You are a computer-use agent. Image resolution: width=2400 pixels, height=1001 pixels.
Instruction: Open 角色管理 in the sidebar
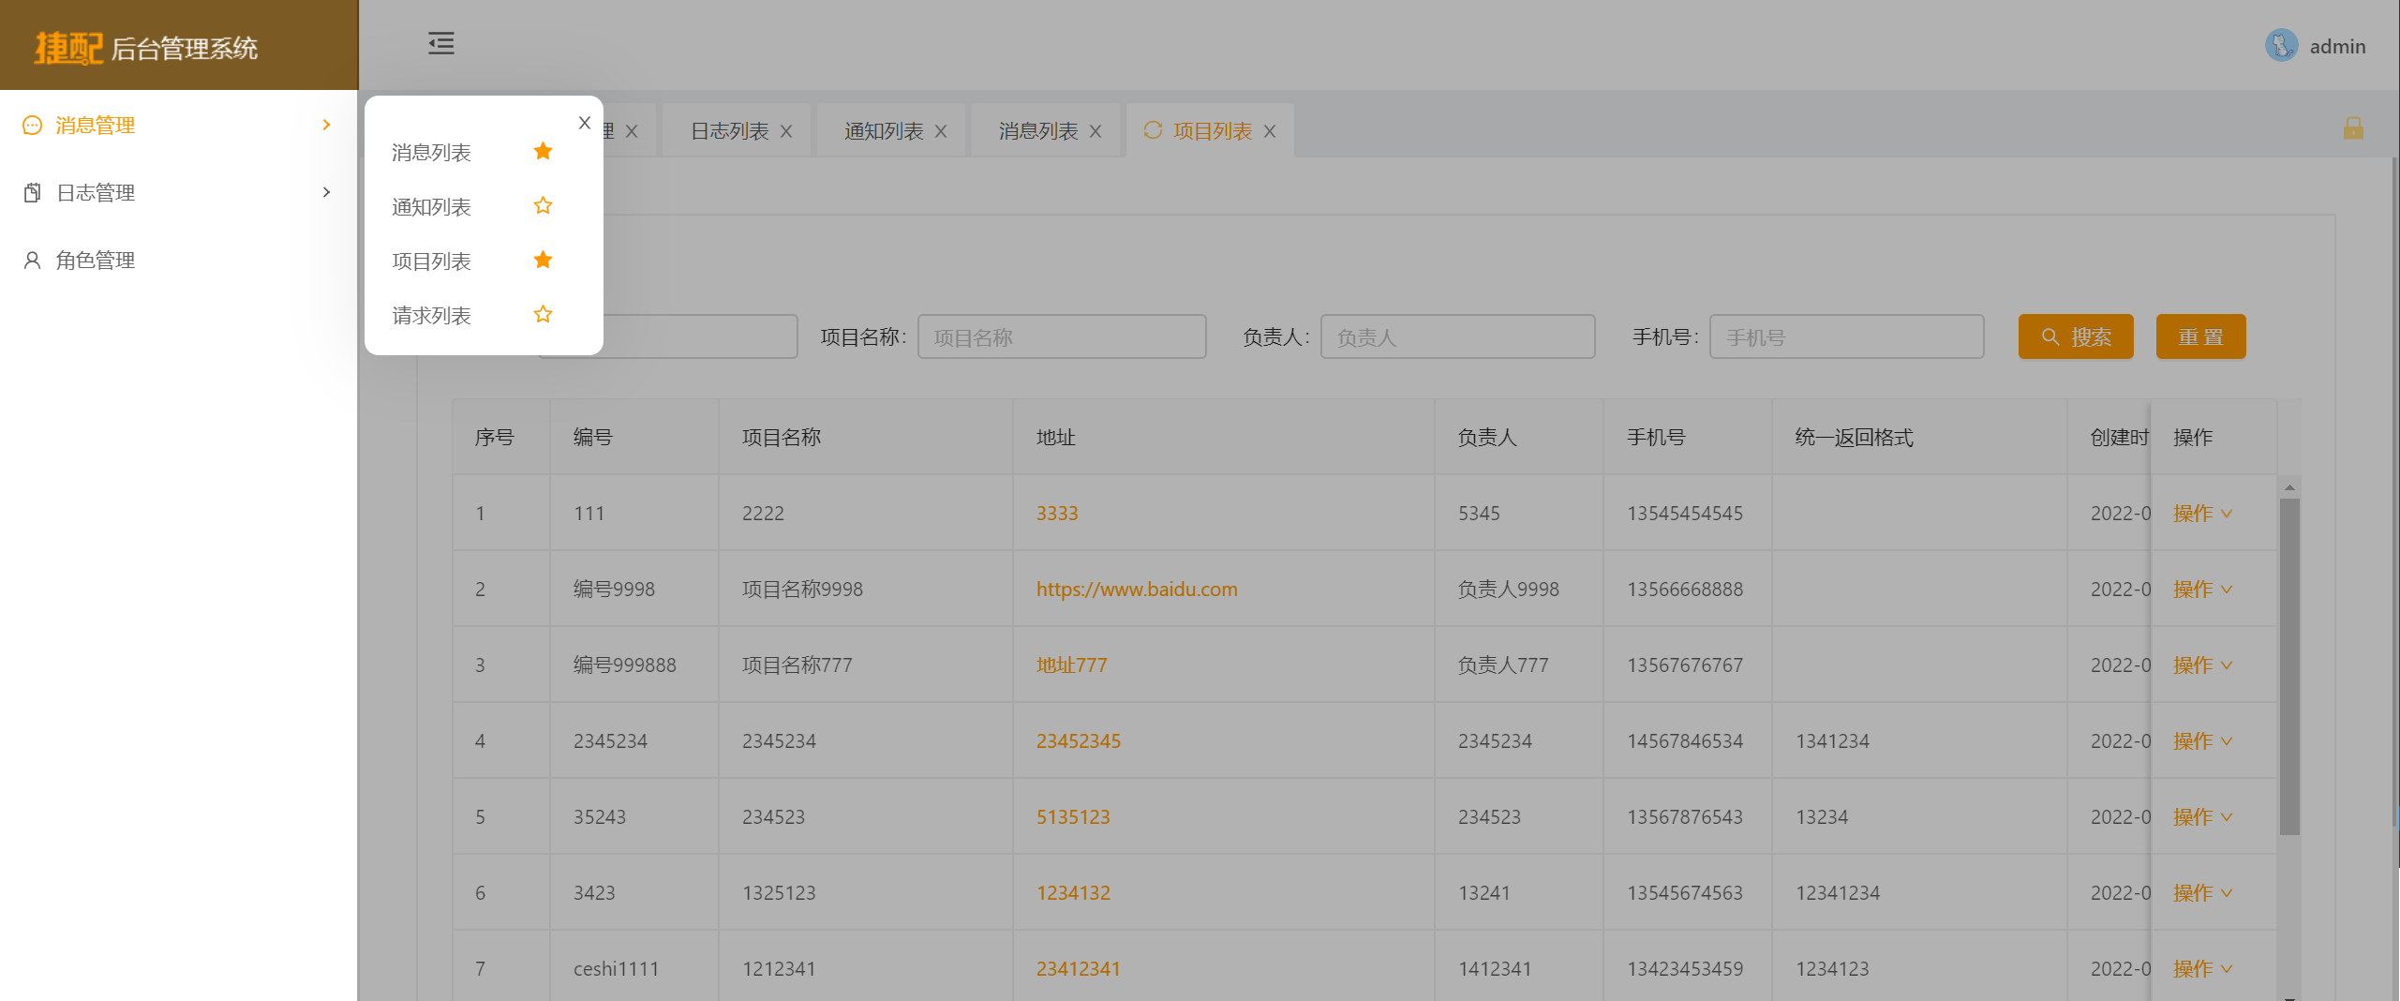[x=178, y=260]
